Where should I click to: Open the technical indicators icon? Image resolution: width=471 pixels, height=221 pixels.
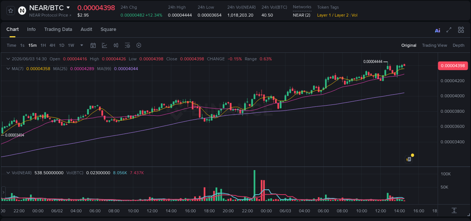coord(104,45)
